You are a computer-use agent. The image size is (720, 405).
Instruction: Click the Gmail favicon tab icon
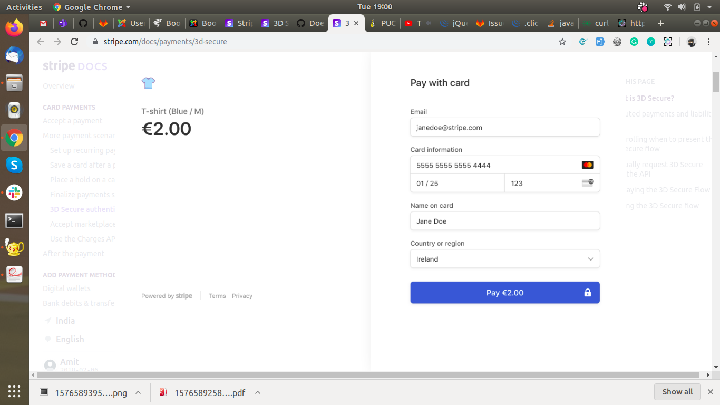(43, 23)
